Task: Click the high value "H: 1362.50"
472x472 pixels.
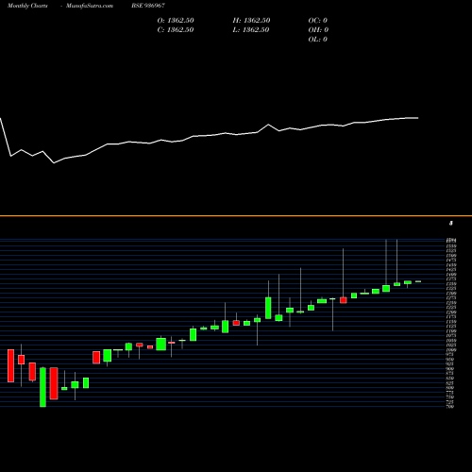Action: click(251, 21)
